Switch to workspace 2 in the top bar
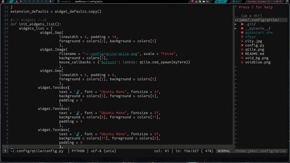Image resolution: width=290 pixels, height=163 pixels. [21, 1]
